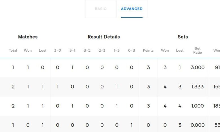This screenshot has height=132, width=220.
Task: Sort by the 3-0 results column
Action: pos(58,51)
